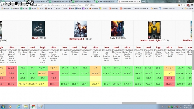The height and width of the screenshot is (109, 194).
Task: Select the Dota 2 low value 117.5
Action: pyautogui.click(x=106, y=68)
